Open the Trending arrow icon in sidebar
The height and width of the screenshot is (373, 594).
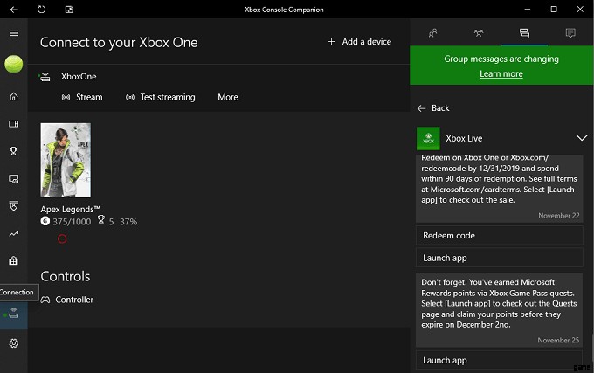coord(13,233)
